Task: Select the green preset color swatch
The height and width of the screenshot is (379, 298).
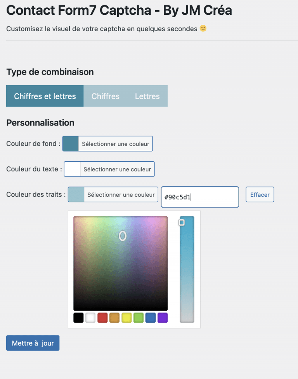Action: [139, 318]
